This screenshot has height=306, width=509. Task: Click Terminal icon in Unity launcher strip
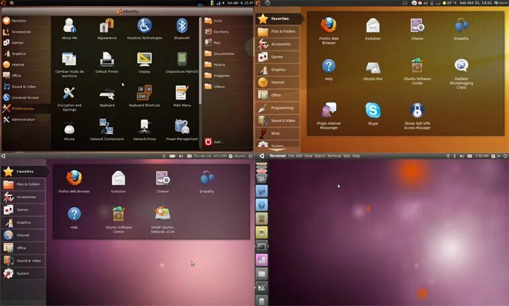[x=262, y=246]
